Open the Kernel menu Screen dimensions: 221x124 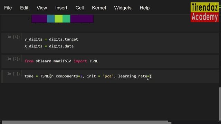pos(99,8)
